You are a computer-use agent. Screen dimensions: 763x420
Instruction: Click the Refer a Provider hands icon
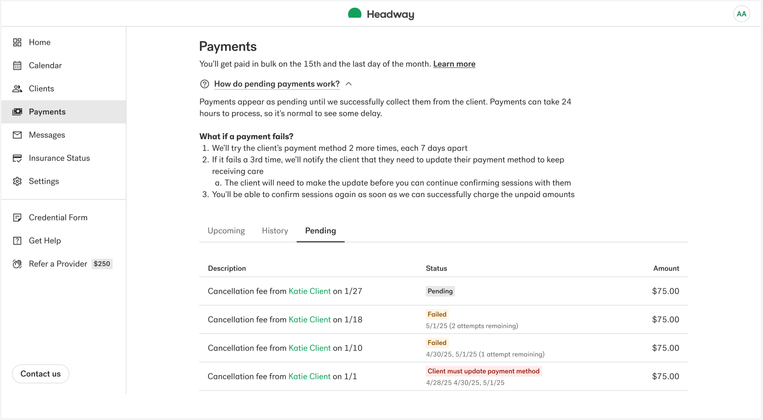(x=17, y=264)
